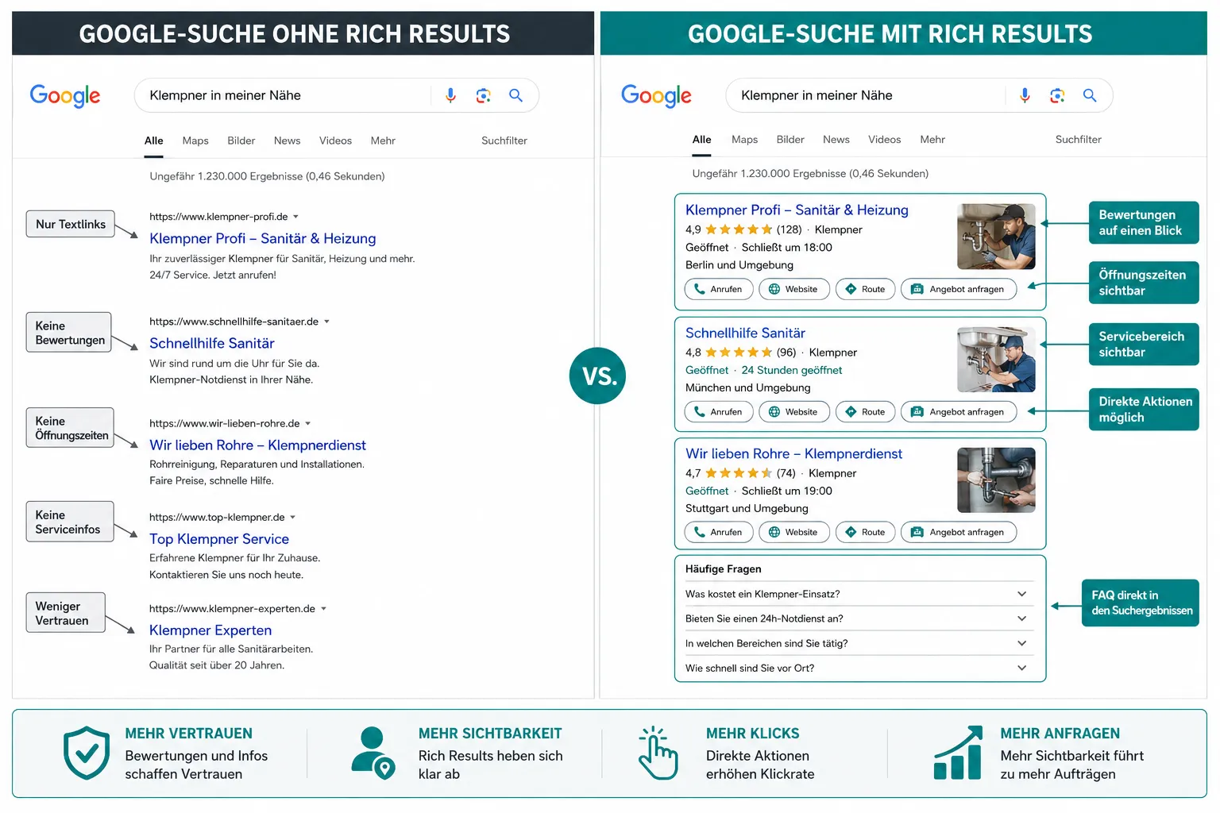Click the Google logo in the right panel
This screenshot has height=813, width=1220.
point(656,96)
